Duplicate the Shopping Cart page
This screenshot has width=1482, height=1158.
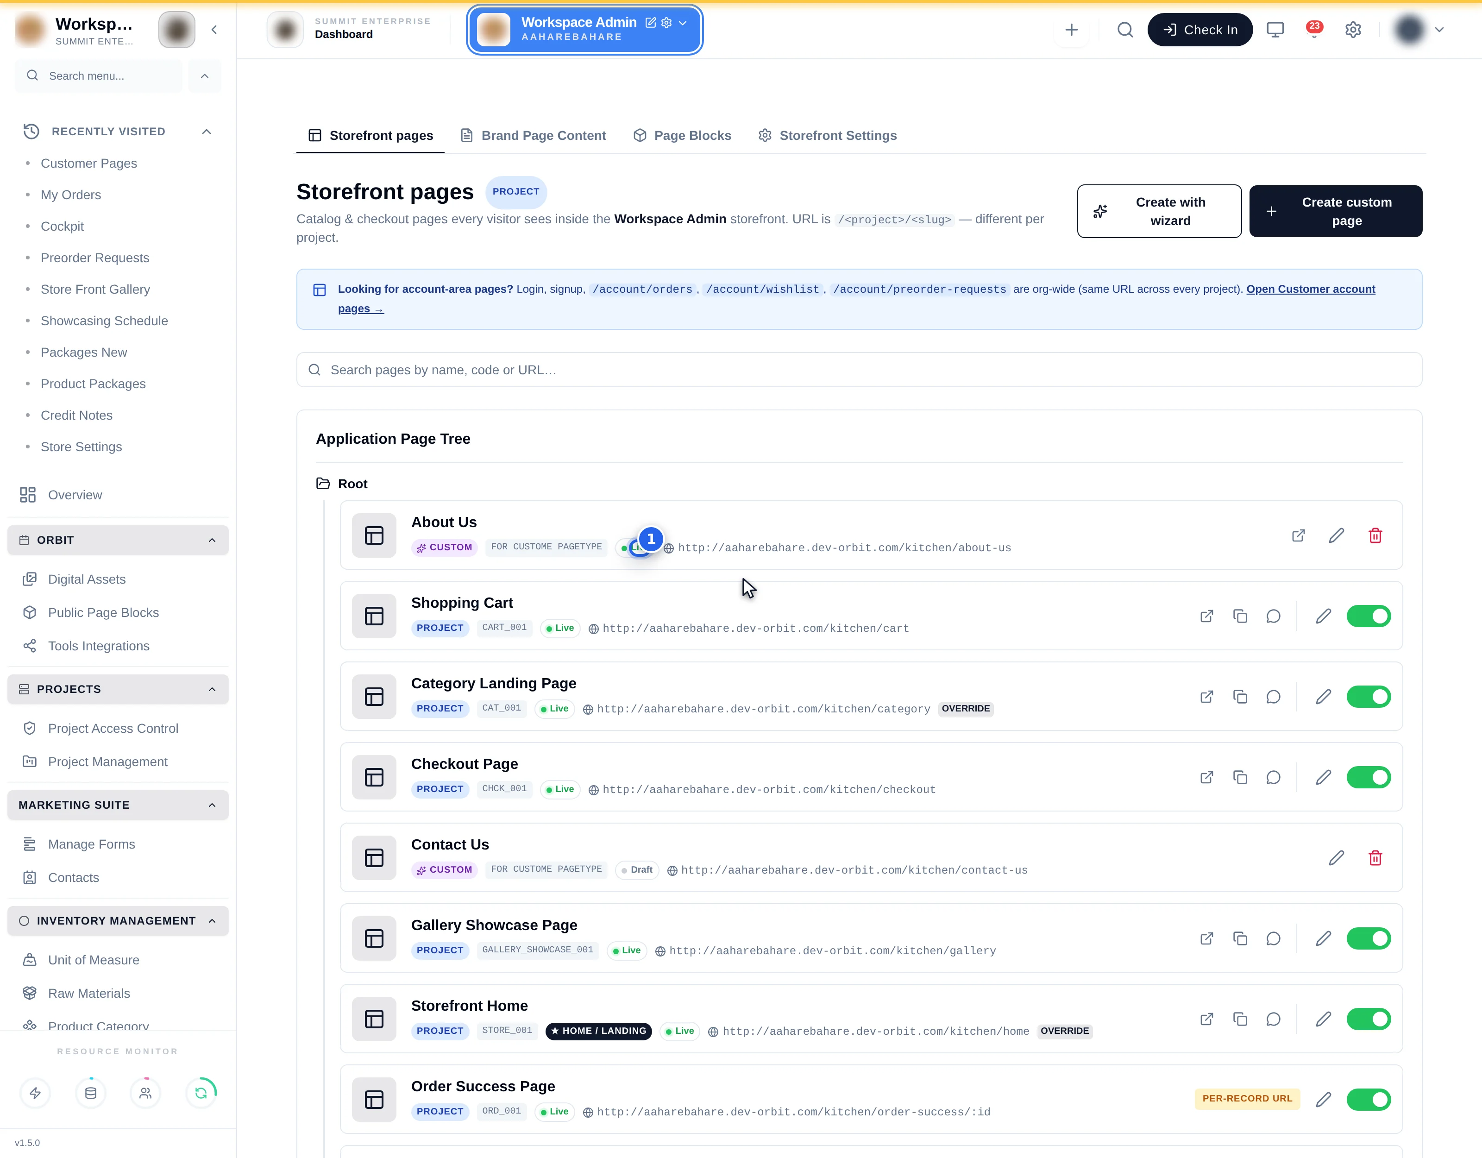pyautogui.click(x=1240, y=617)
